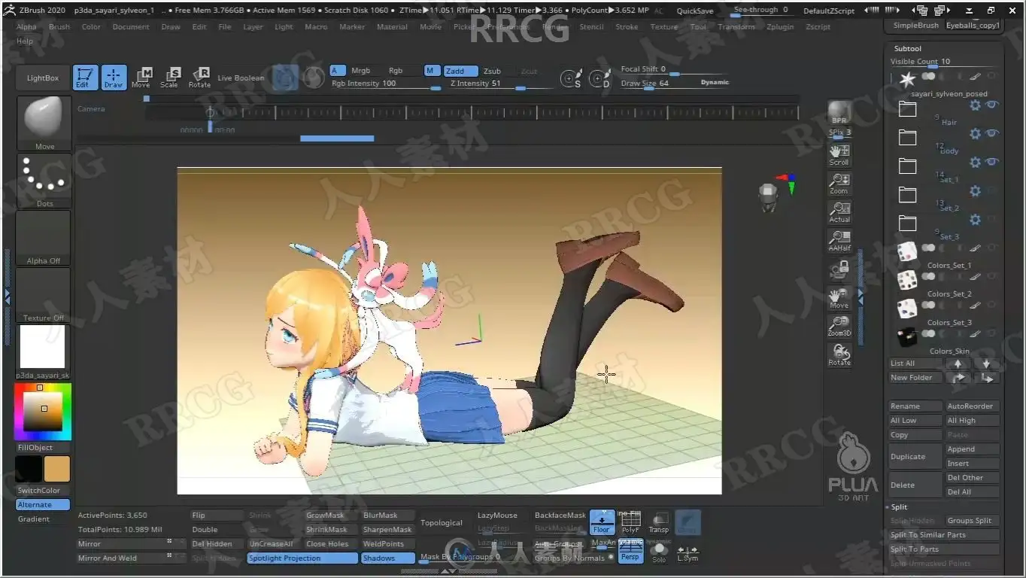Click the Duplicate subtool button

tap(915, 456)
